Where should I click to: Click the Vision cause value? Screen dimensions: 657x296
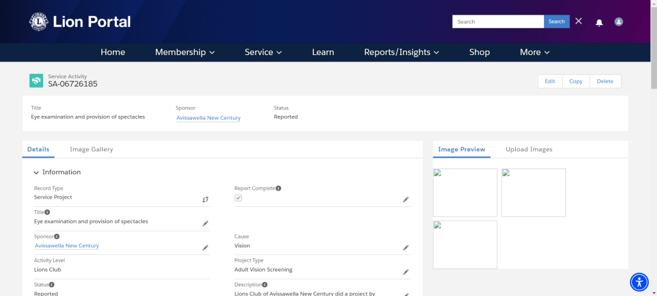pyautogui.click(x=242, y=246)
